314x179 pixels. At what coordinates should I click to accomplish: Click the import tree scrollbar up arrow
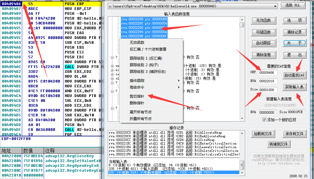coord(242,20)
